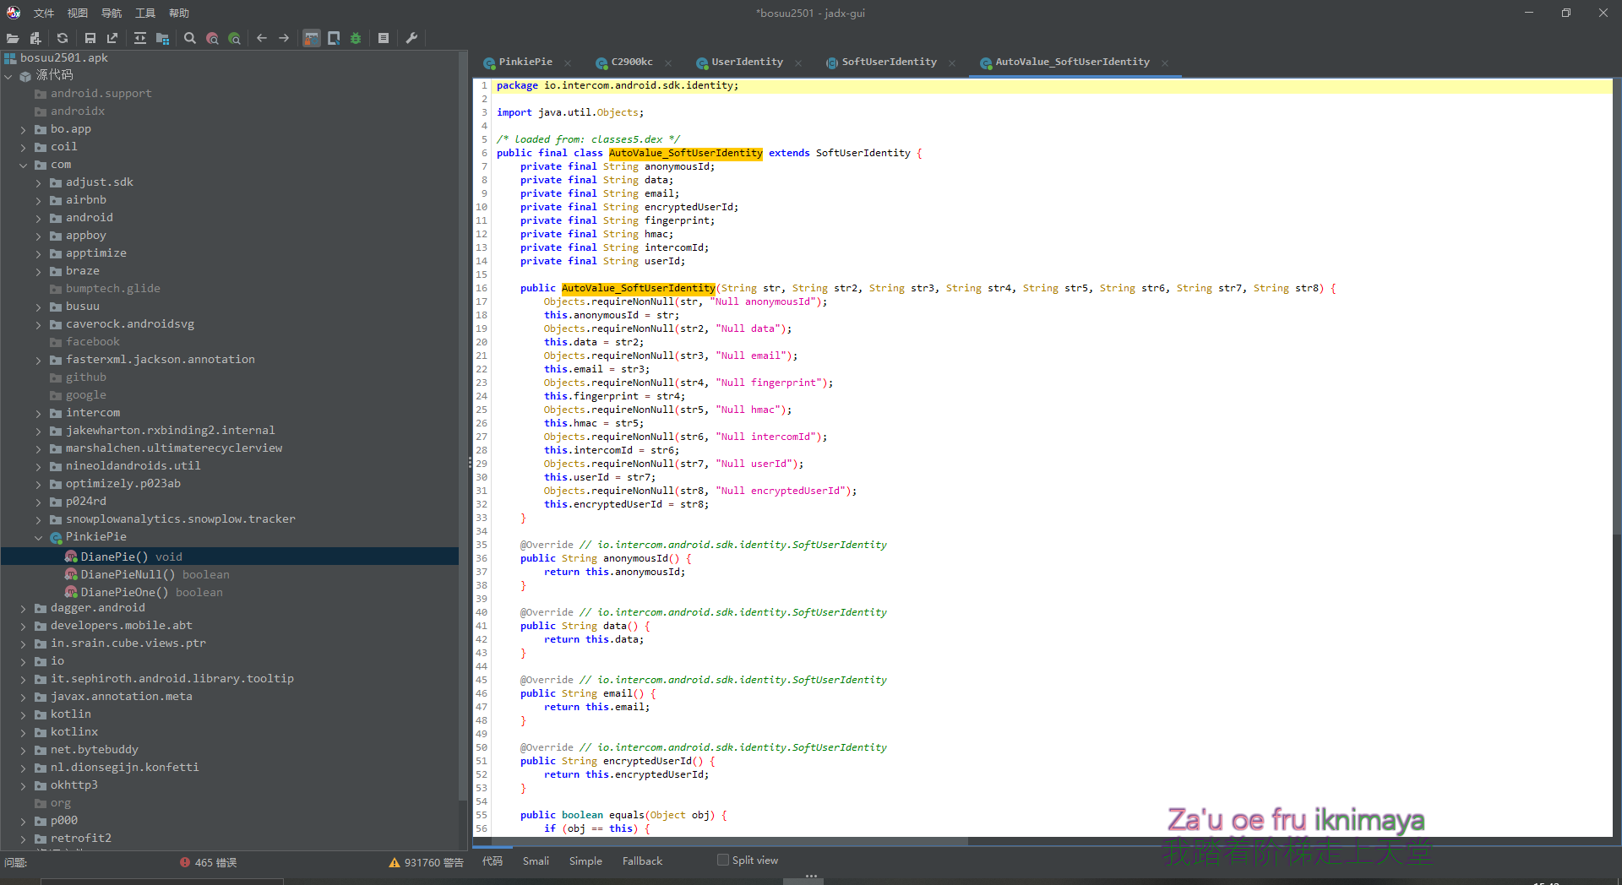Close the C2900kc tab

[x=668, y=63]
